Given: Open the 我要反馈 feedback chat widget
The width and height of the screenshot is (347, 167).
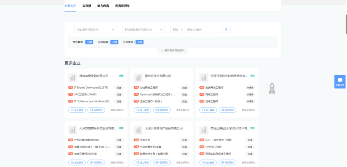Looking at the screenshot, I should [x=340, y=81].
